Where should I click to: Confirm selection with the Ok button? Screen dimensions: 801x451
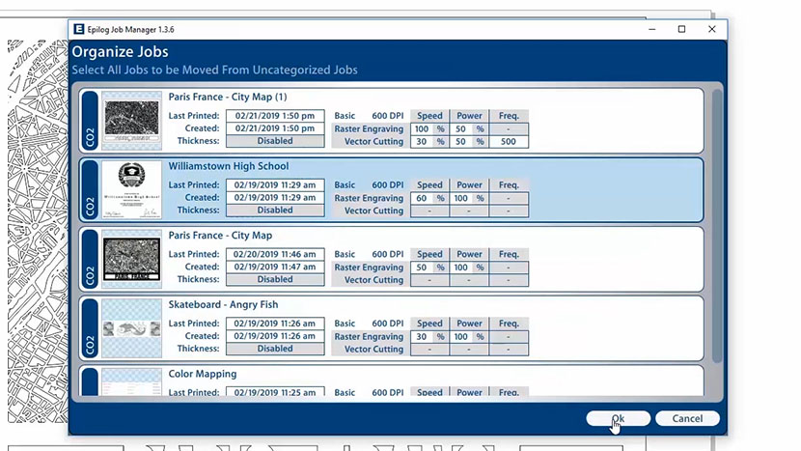pyautogui.click(x=618, y=418)
